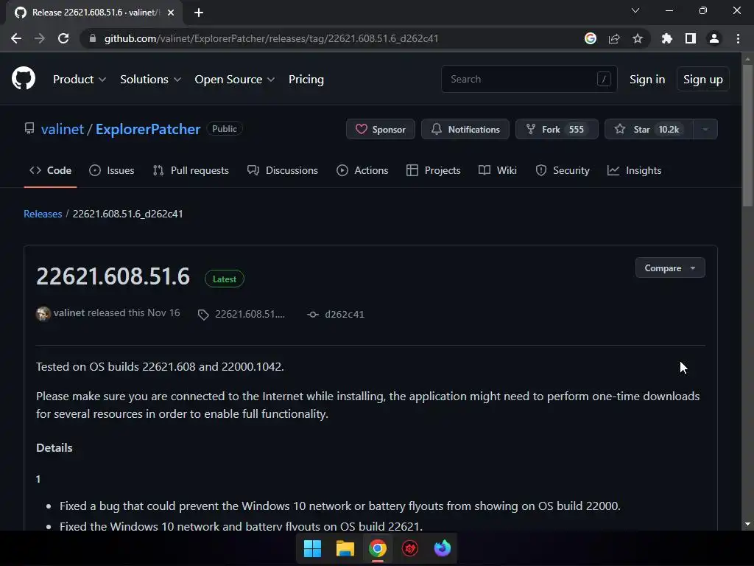Close the Release 22621.608.51.6 tab
Image resolution: width=754 pixels, height=566 pixels.
171,13
